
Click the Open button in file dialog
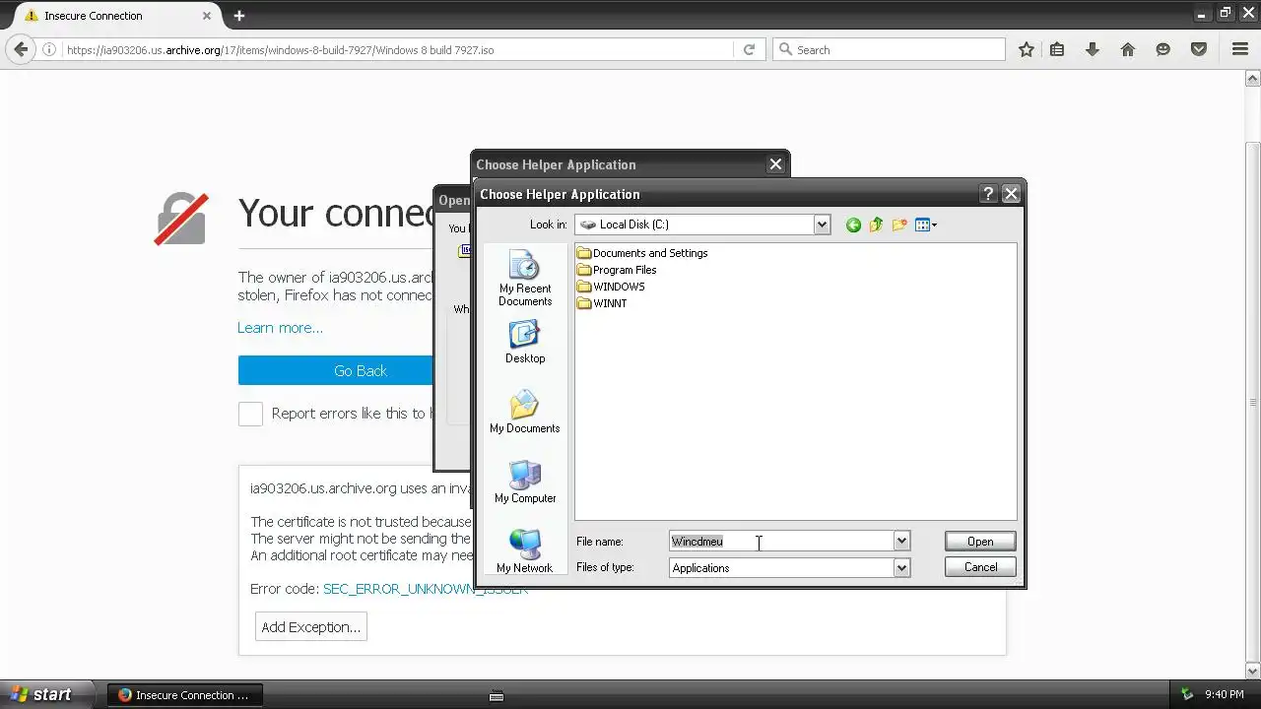pos(980,542)
